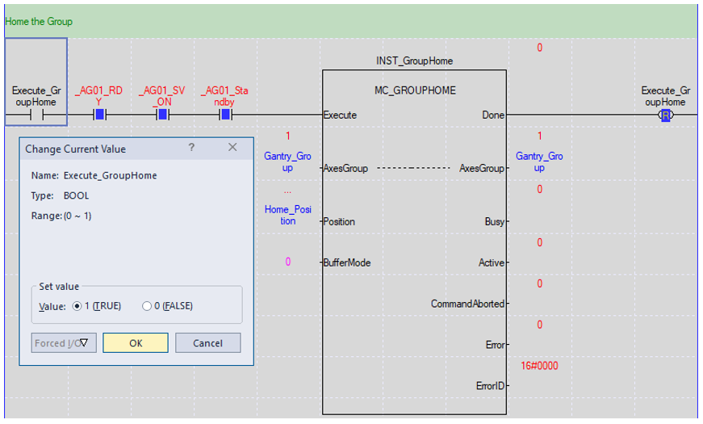
Task: Select the _AG01_SVON contact
Action: point(162,115)
